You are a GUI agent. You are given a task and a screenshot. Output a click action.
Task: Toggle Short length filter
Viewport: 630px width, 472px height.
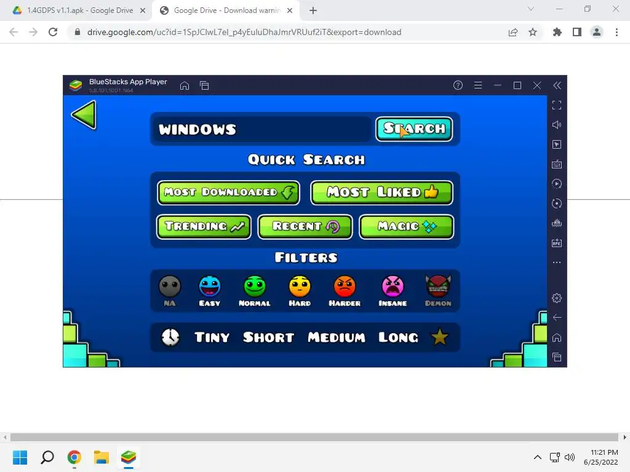(268, 337)
